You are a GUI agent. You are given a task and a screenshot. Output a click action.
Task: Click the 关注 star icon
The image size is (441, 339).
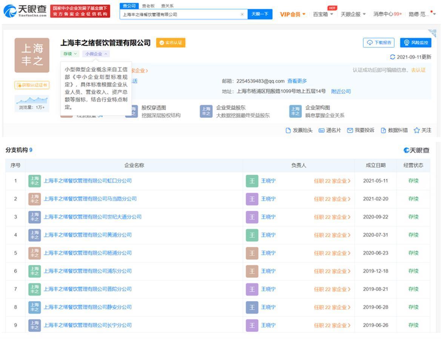point(416,130)
